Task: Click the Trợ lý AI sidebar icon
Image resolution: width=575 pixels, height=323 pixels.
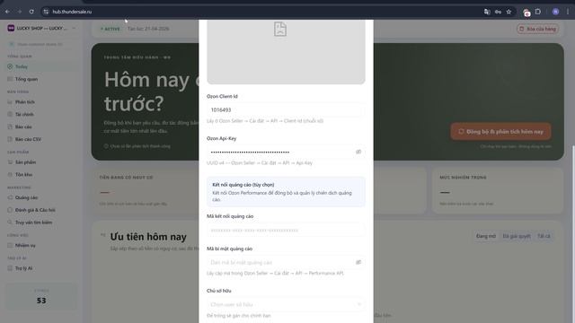Action: click(x=10, y=268)
